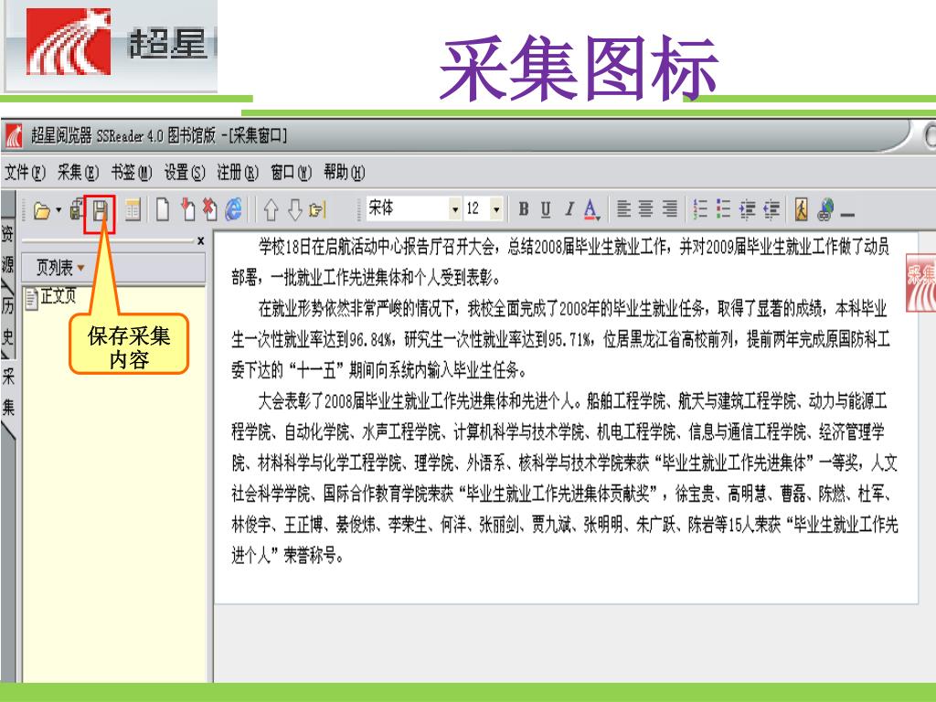Switch to the 采集 side tab
This screenshot has width=936, height=702.
(7, 391)
